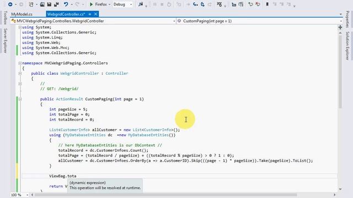Undo the last edit

click(66, 4)
